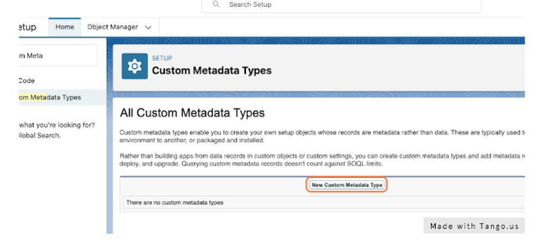
Task: Click 'There are no custom metadata types' row
Action: [324, 203]
